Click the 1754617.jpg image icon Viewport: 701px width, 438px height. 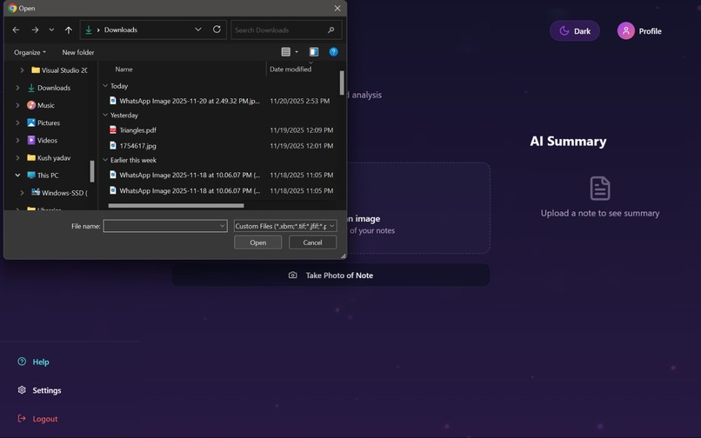click(113, 146)
